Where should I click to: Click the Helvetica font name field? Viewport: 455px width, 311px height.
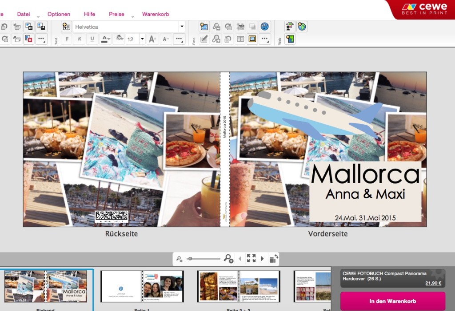click(x=126, y=27)
